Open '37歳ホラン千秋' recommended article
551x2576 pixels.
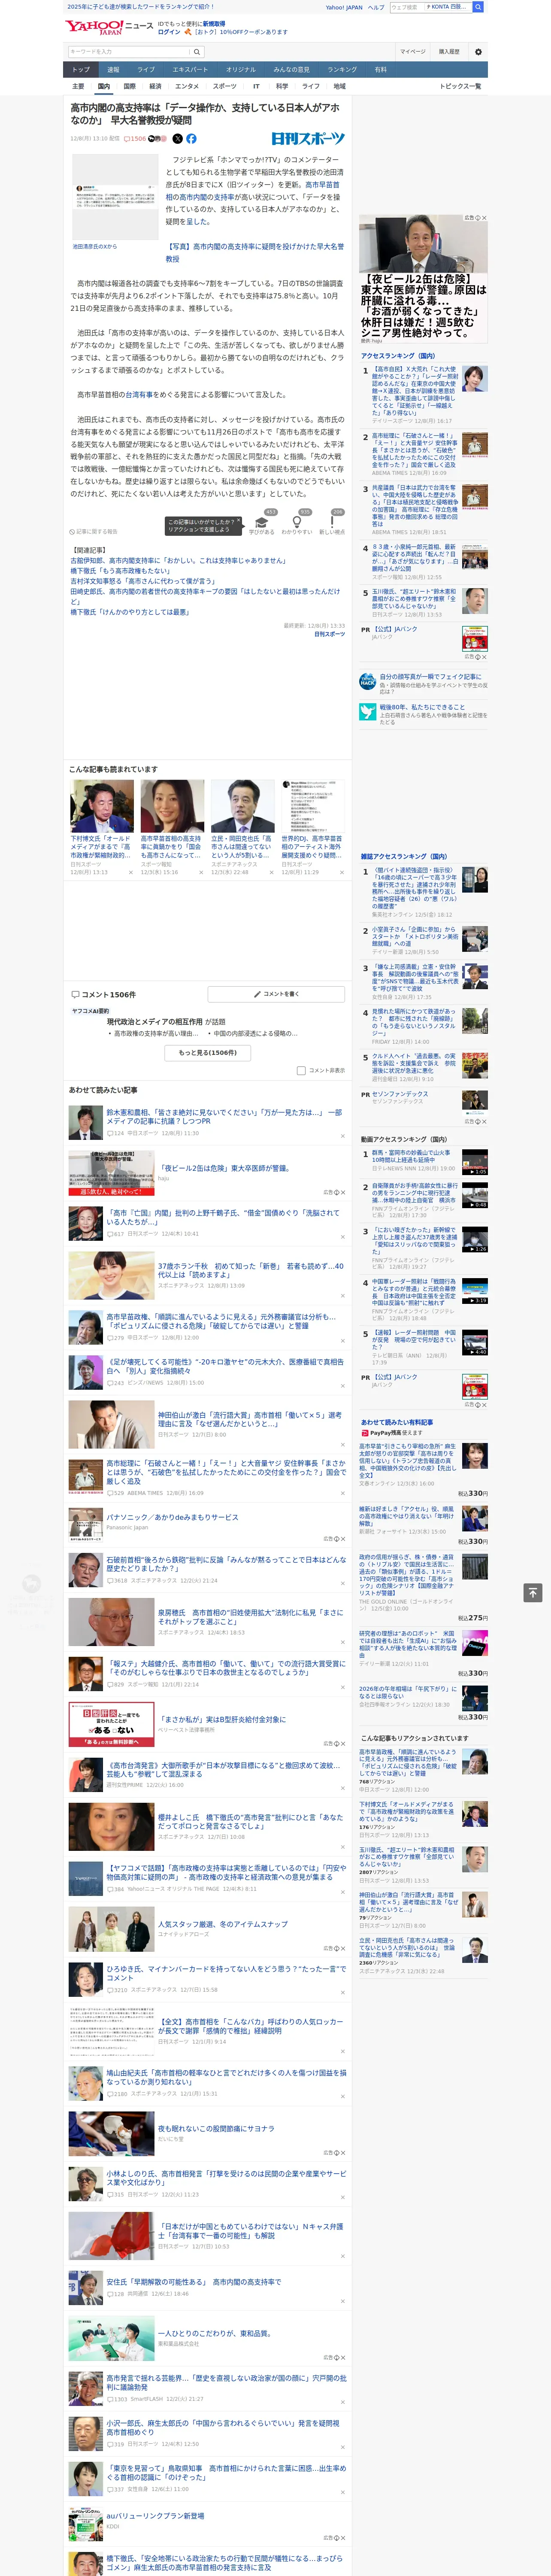pyautogui.click(x=250, y=1270)
